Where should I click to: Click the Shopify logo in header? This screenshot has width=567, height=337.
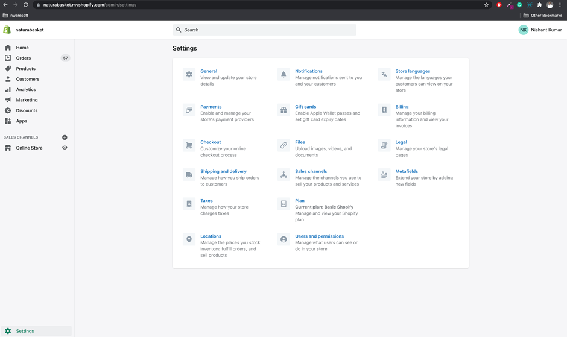(x=7, y=30)
